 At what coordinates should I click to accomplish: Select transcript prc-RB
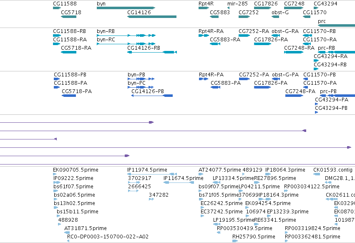click(x=336, y=52)
